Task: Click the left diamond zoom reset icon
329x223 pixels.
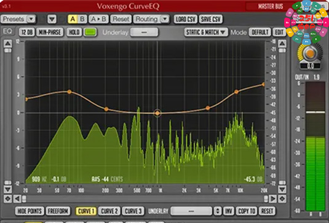Action: point(8,198)
